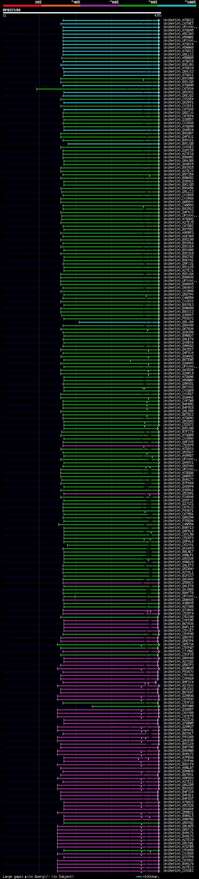Click the green UniRef100_Q8GVQ2 alignment bar
The image size is (199, 879).
coord(112,823)
